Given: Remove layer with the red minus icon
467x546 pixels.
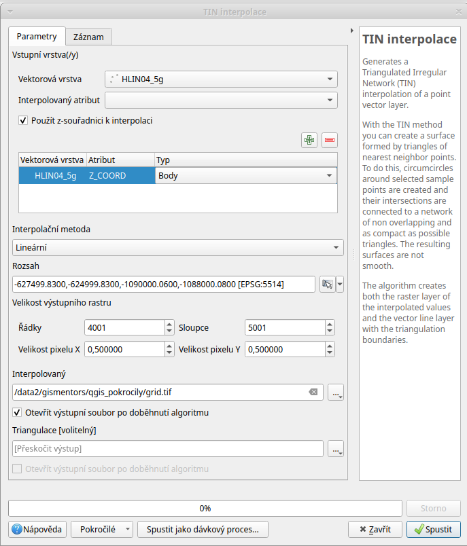Looking at the screenshot, I should pos(329,140).
